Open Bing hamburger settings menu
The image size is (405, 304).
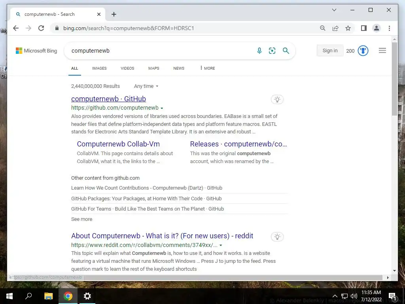[382, 51]
